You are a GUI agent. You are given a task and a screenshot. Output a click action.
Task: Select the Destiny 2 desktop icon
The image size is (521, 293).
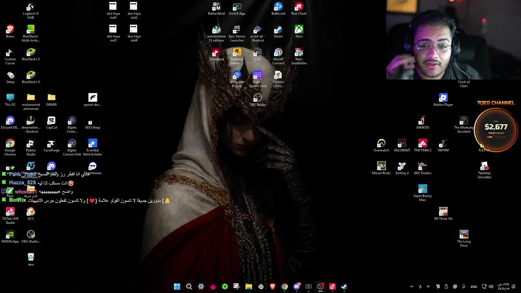click(x=402, y=168)
